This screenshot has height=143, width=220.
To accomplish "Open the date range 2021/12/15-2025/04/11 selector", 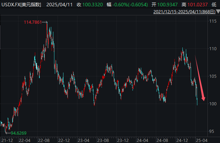I will tap(182, 12).
